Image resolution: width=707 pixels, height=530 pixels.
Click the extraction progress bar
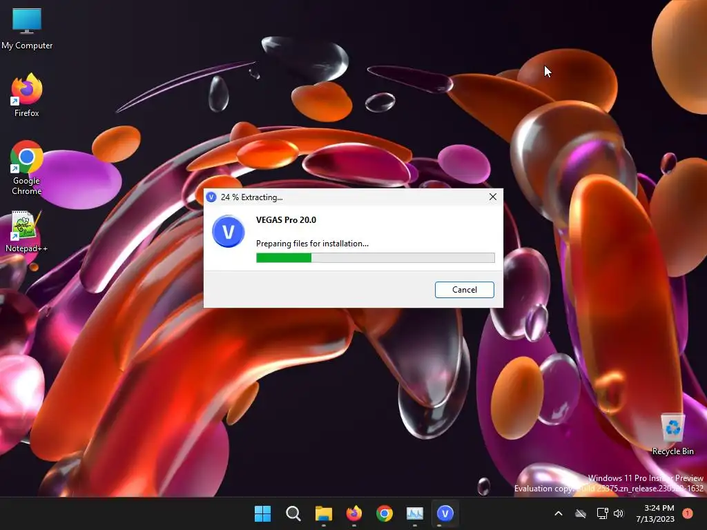pyautogui.click(x=375, y=258)
